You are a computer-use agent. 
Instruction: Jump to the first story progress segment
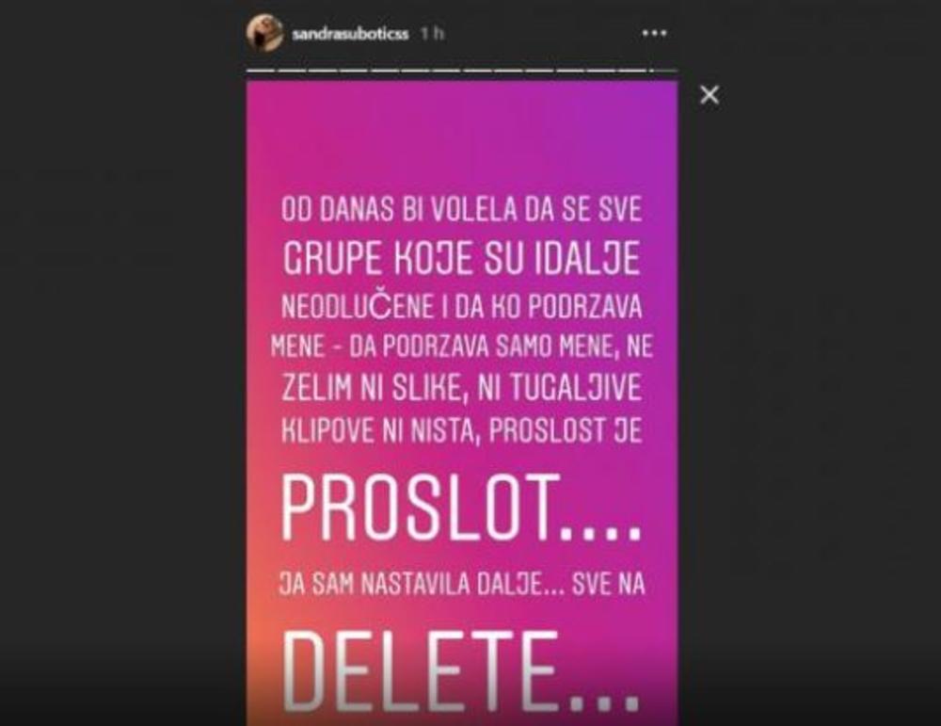tap(261, 71)
